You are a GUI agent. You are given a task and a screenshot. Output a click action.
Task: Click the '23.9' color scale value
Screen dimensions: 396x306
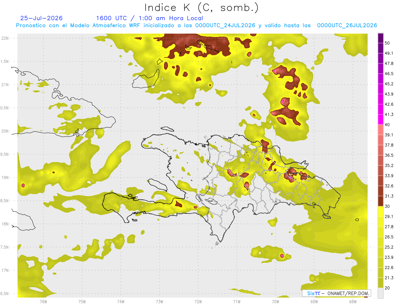[x=389, y=257]
